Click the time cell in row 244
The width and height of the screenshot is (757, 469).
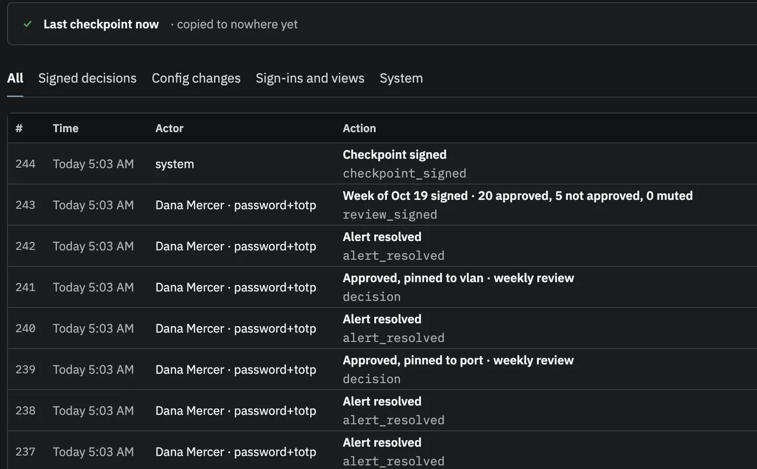pyautogui.click(x=94, y=164)
